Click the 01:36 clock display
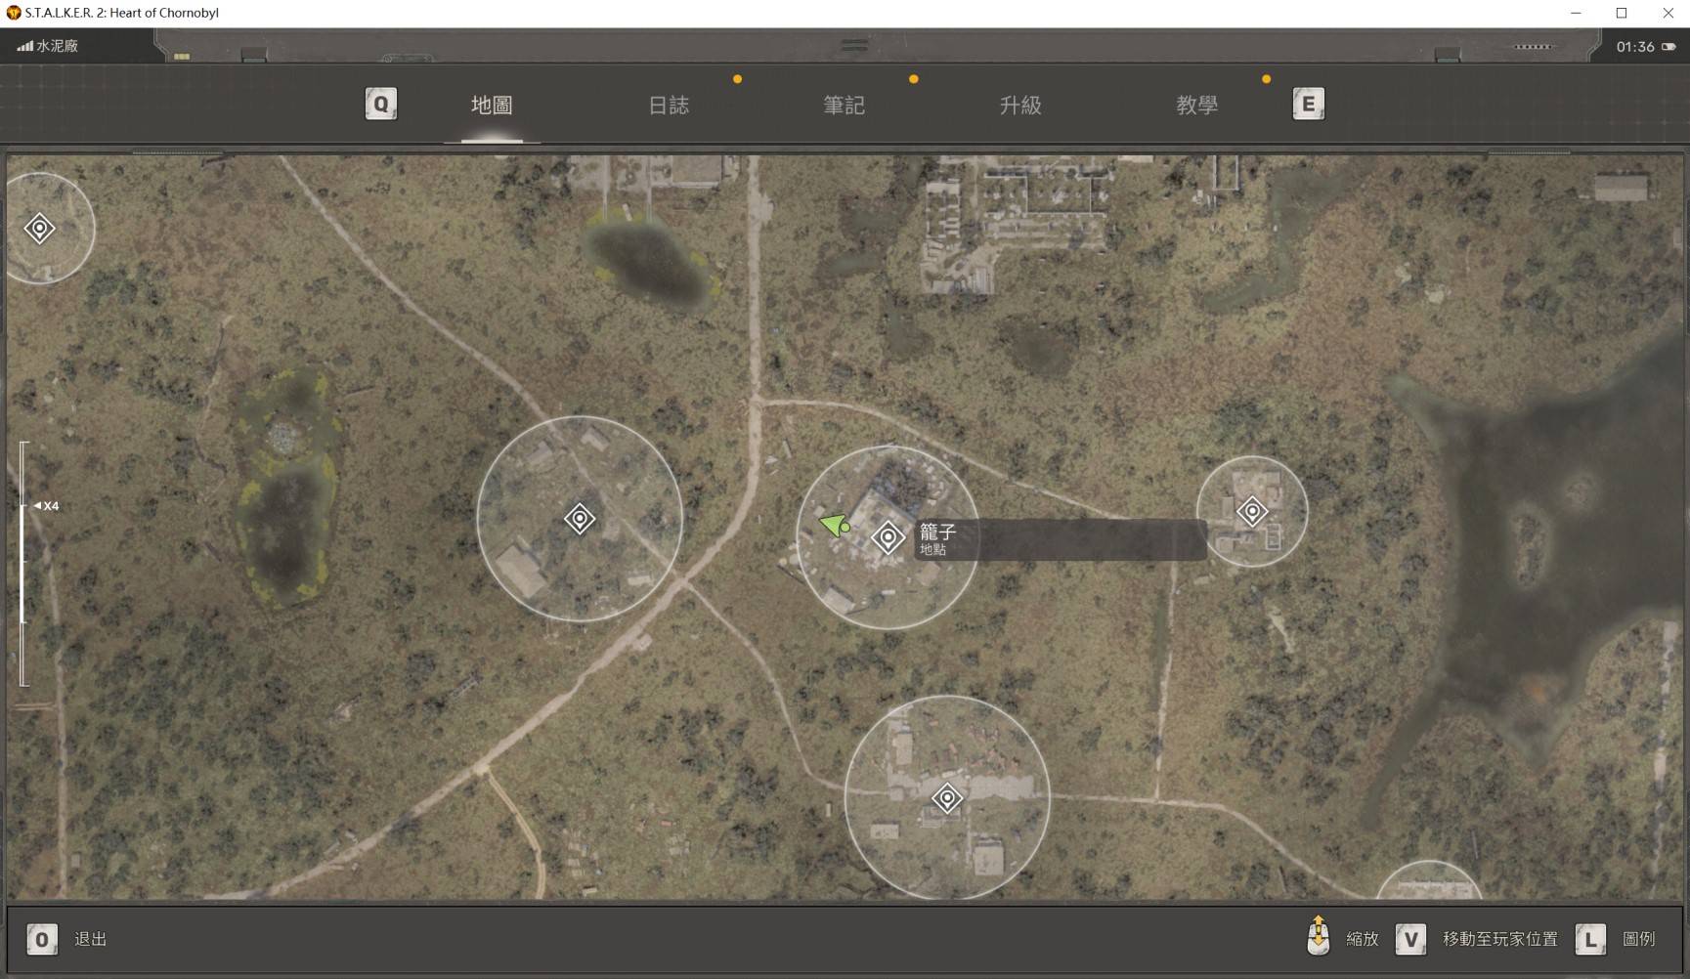This screenshot has height=979, width=1690. point(1635,47)
